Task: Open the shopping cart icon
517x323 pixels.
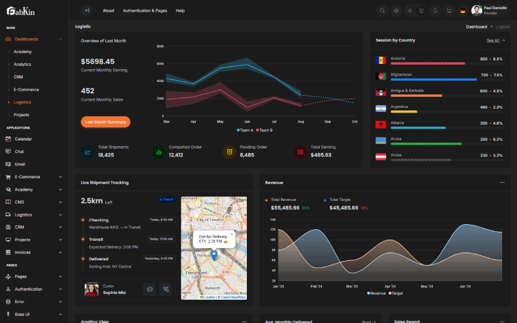Action: pyautogui.click(x=448, y=10)
